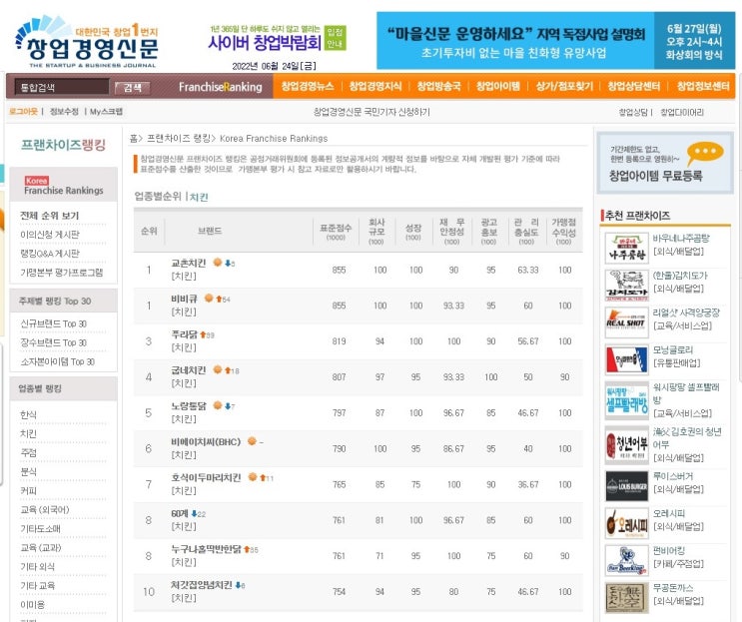Screen dimensions: 742x622
Task: Open the 굽네치킨 brand entry
Action: tap(189, 370)
